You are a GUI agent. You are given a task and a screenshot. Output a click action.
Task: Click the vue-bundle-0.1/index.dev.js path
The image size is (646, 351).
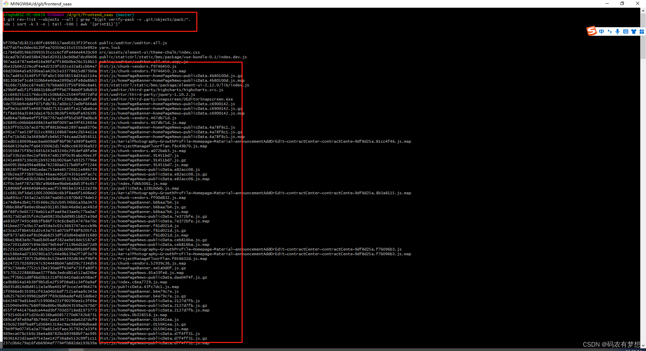pyautogui.click(x=173, y=57)
